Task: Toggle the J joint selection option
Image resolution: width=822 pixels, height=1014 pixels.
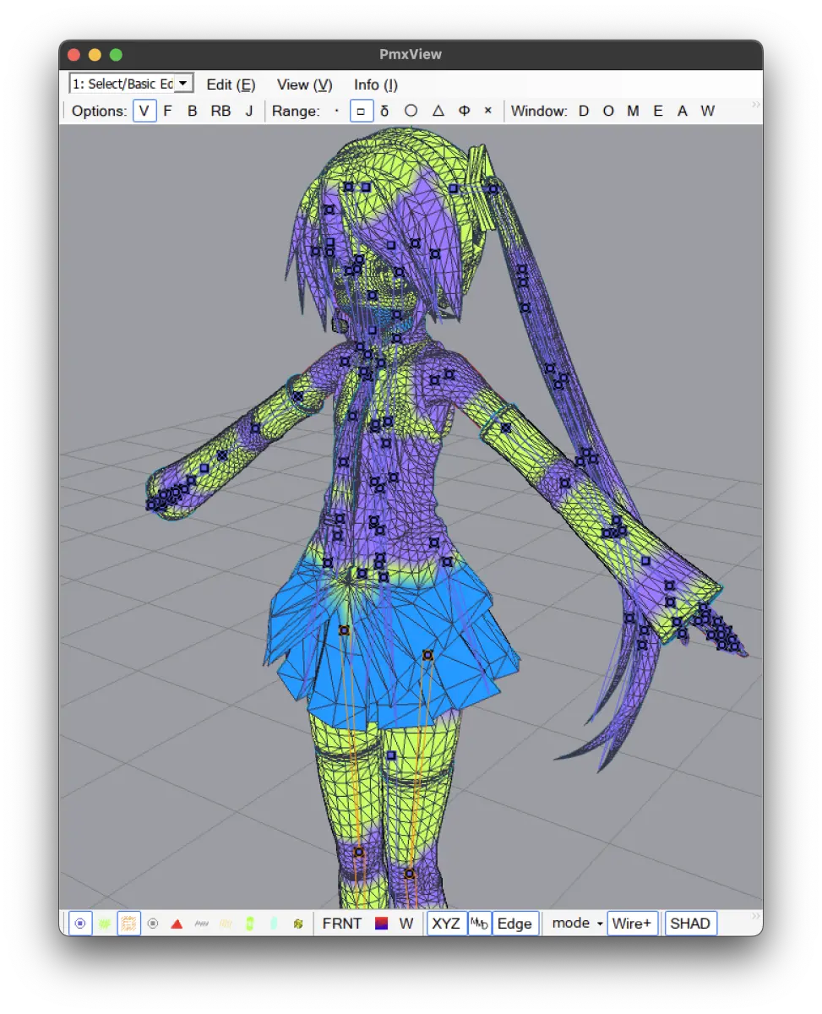Action: click(x=248, y=111)
